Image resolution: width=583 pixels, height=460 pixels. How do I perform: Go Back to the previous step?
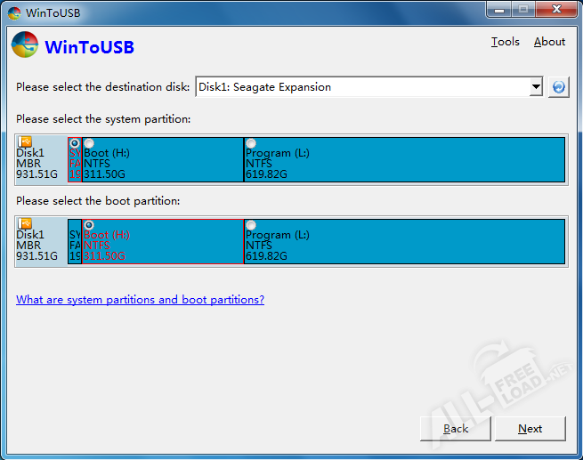click(x=456, y=429)
